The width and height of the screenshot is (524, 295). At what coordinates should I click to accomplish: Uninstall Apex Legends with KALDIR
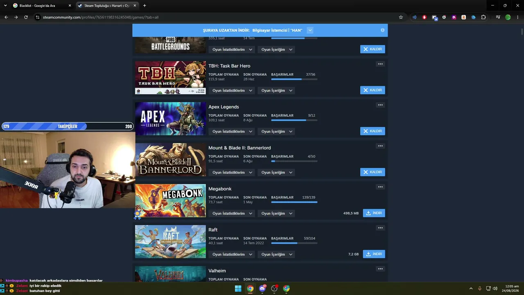[373, 131]
